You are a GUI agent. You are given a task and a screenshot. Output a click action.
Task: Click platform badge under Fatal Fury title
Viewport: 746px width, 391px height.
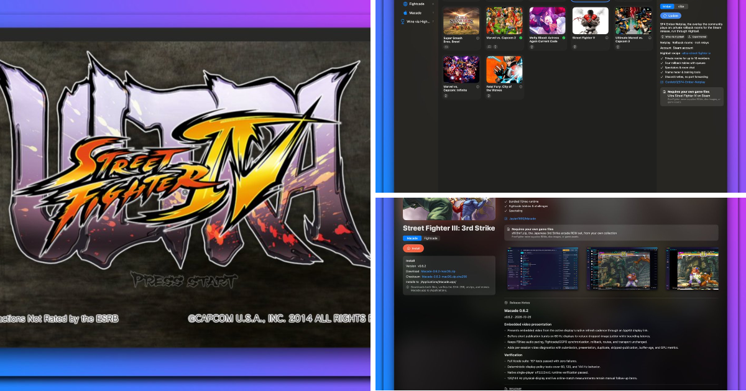(x=489, y=96)
